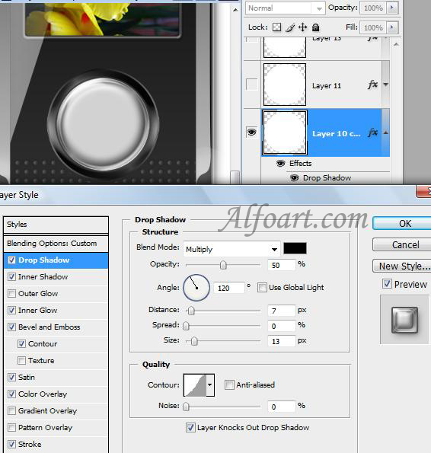Select the Styles entry in Layer Style
Viewport: 431px width, 453px height.
coord(56,225)
